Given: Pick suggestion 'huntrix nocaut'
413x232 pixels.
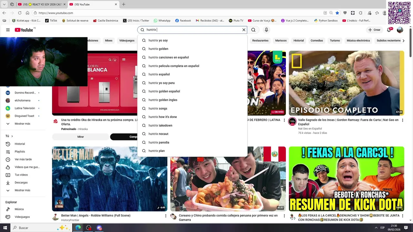Looking at the screenshot, I should 192,134.
